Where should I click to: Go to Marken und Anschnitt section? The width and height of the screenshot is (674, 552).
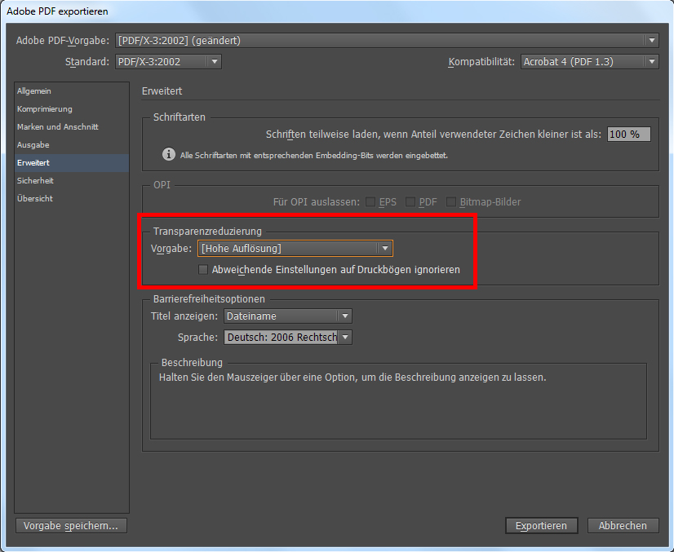click(x=58, y=127)
